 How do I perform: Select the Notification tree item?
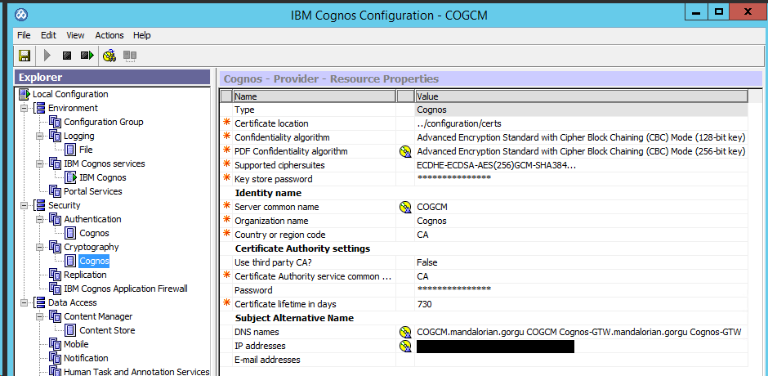click(x=86, y=358)
